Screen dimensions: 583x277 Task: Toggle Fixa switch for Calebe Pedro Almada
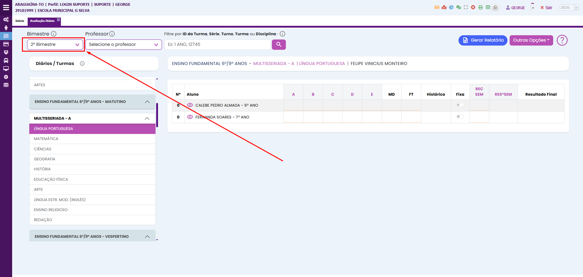coord(460,105)
